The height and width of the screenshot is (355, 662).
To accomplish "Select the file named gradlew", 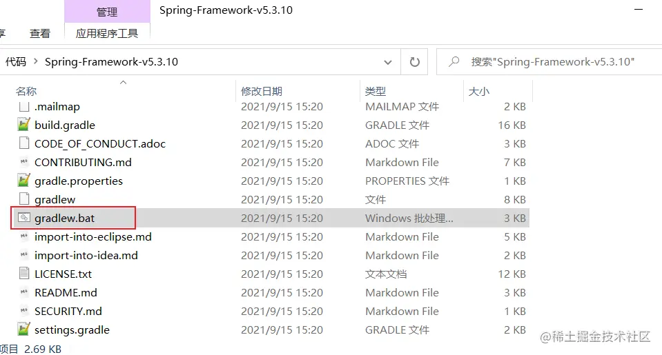I will 55,199.
